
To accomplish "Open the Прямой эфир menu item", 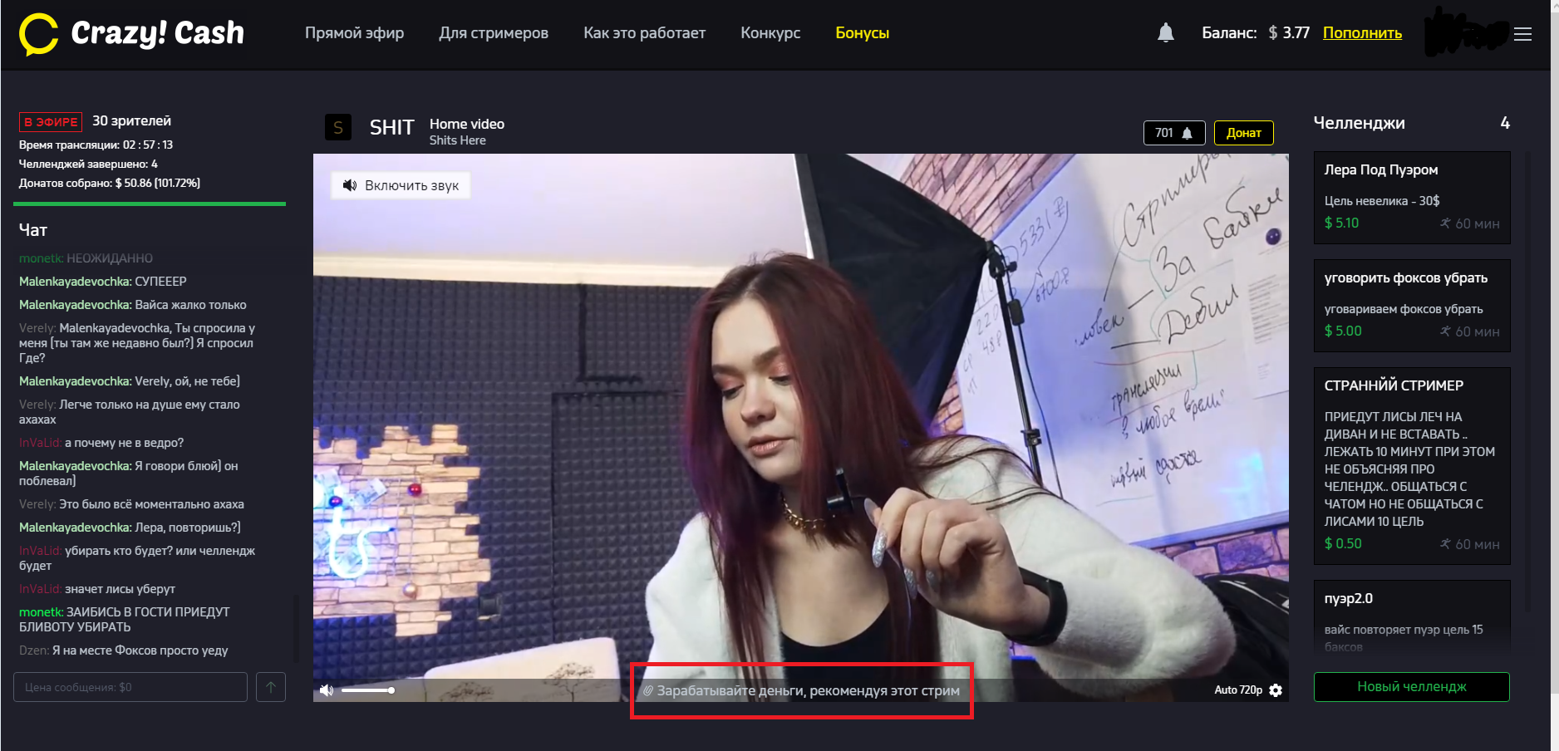I will point(354,33).
